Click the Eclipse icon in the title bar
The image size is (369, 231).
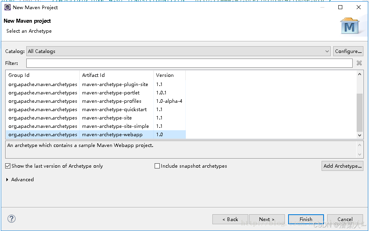coord(8,7)
